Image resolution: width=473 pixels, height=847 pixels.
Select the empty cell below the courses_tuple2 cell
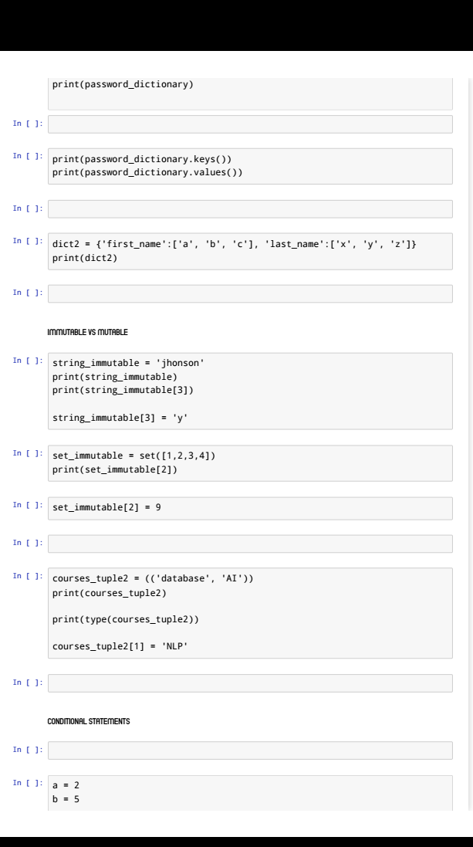(250, 683)
